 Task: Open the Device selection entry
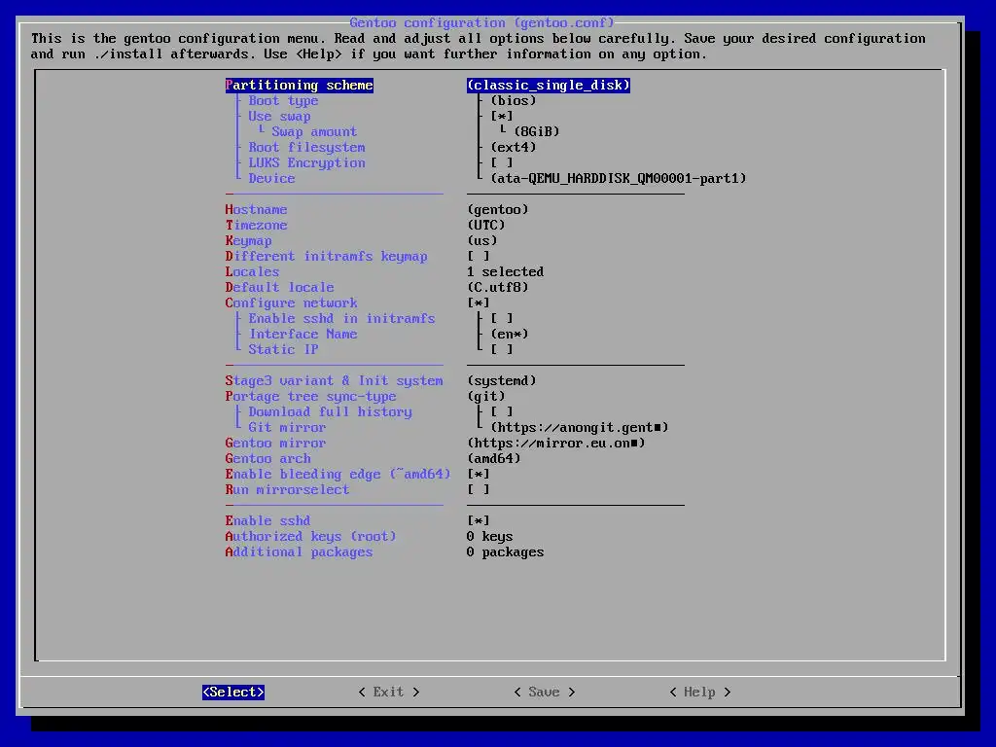272,179
